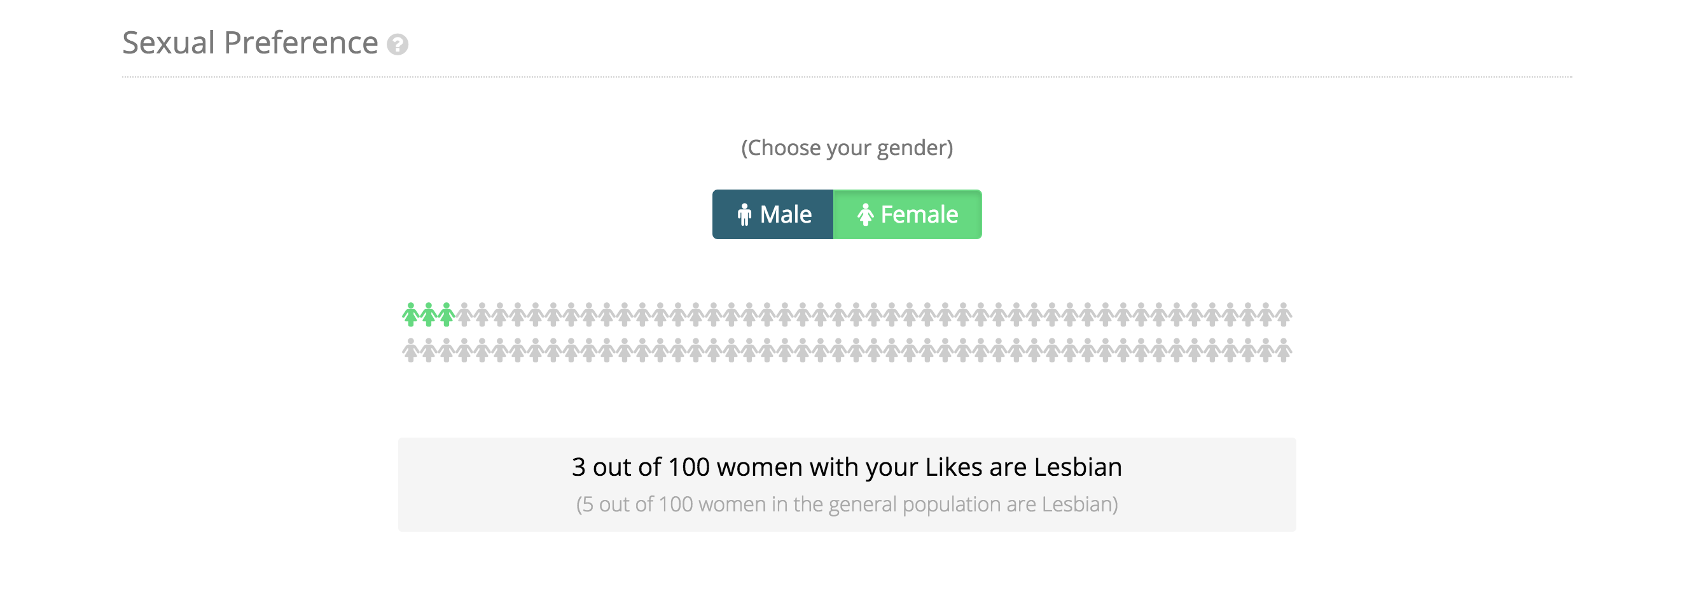1699x596 pixels.
Task: Click the second green woman figure
Action: 428,314
